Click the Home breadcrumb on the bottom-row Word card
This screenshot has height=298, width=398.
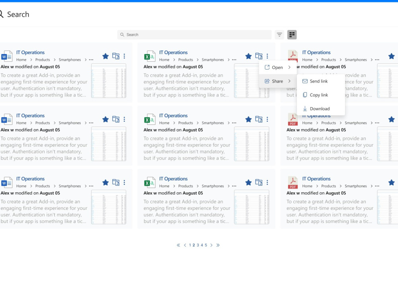coord(21,186)
